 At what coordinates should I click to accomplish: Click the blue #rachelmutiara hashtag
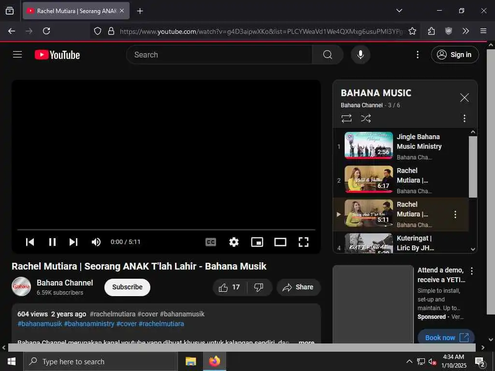click(161, 324)
